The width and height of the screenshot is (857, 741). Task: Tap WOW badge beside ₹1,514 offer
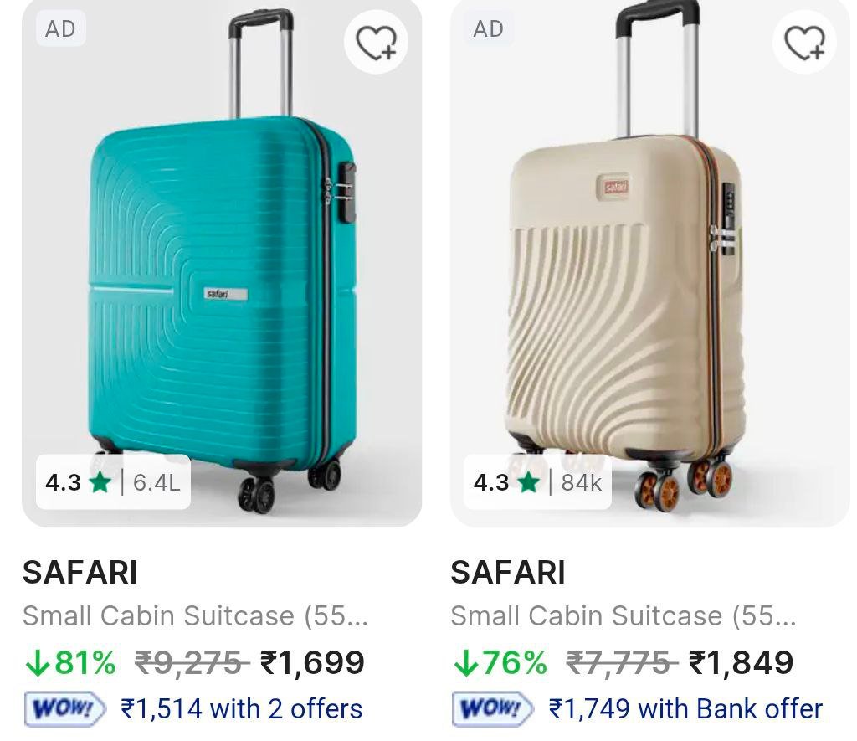[x=65, y=709]
